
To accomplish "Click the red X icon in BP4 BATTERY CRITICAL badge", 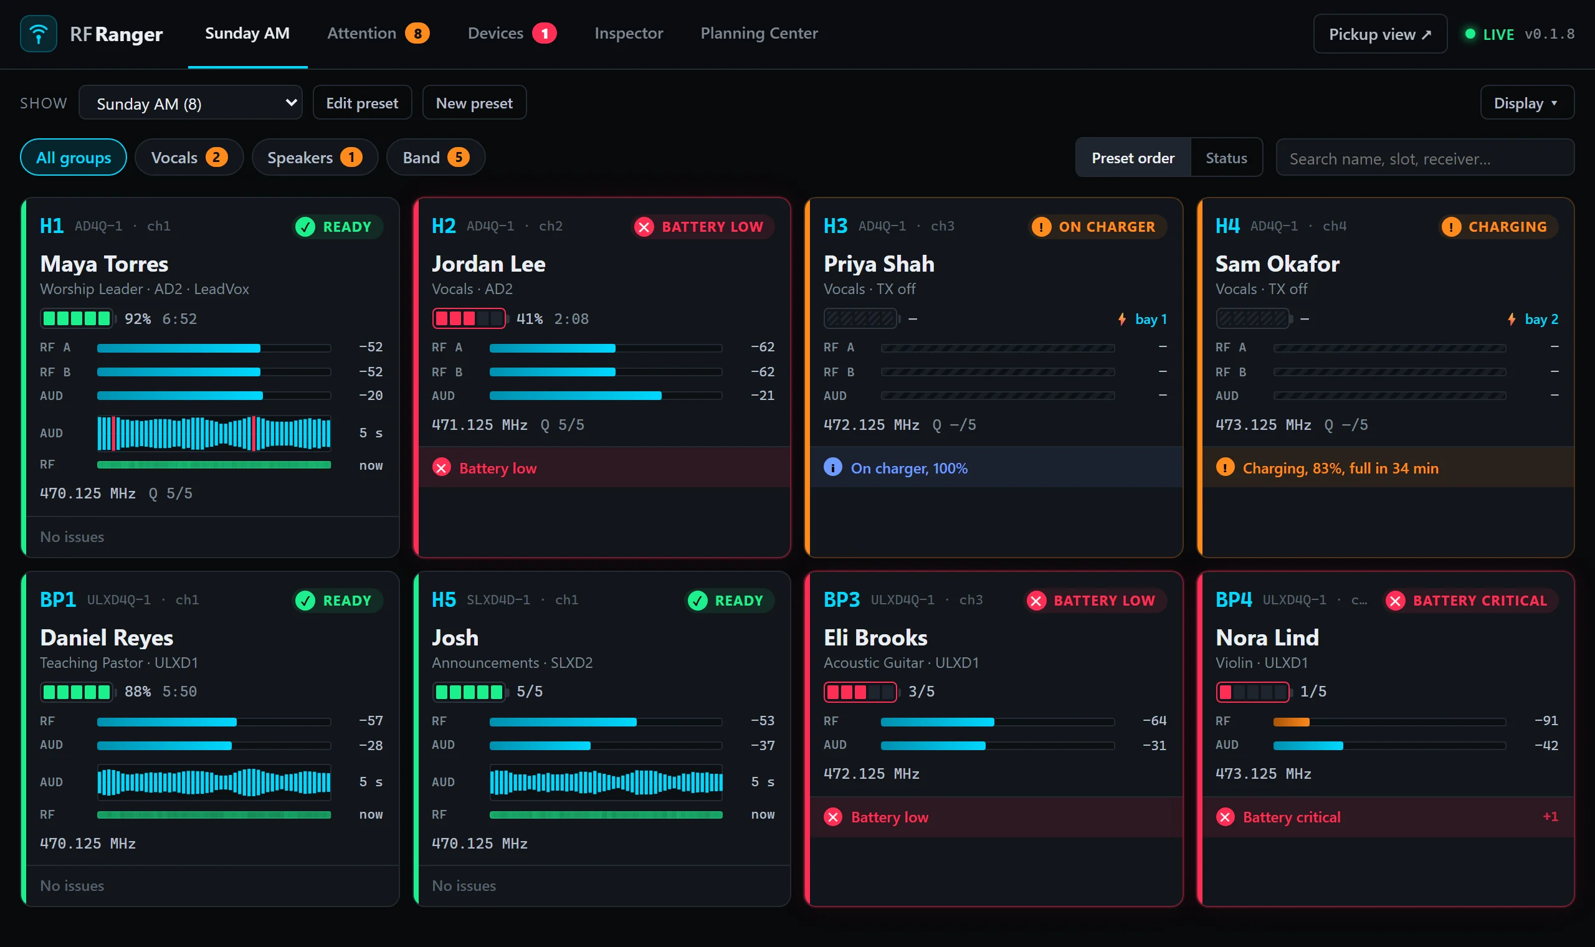I will tap(1395, 601).
